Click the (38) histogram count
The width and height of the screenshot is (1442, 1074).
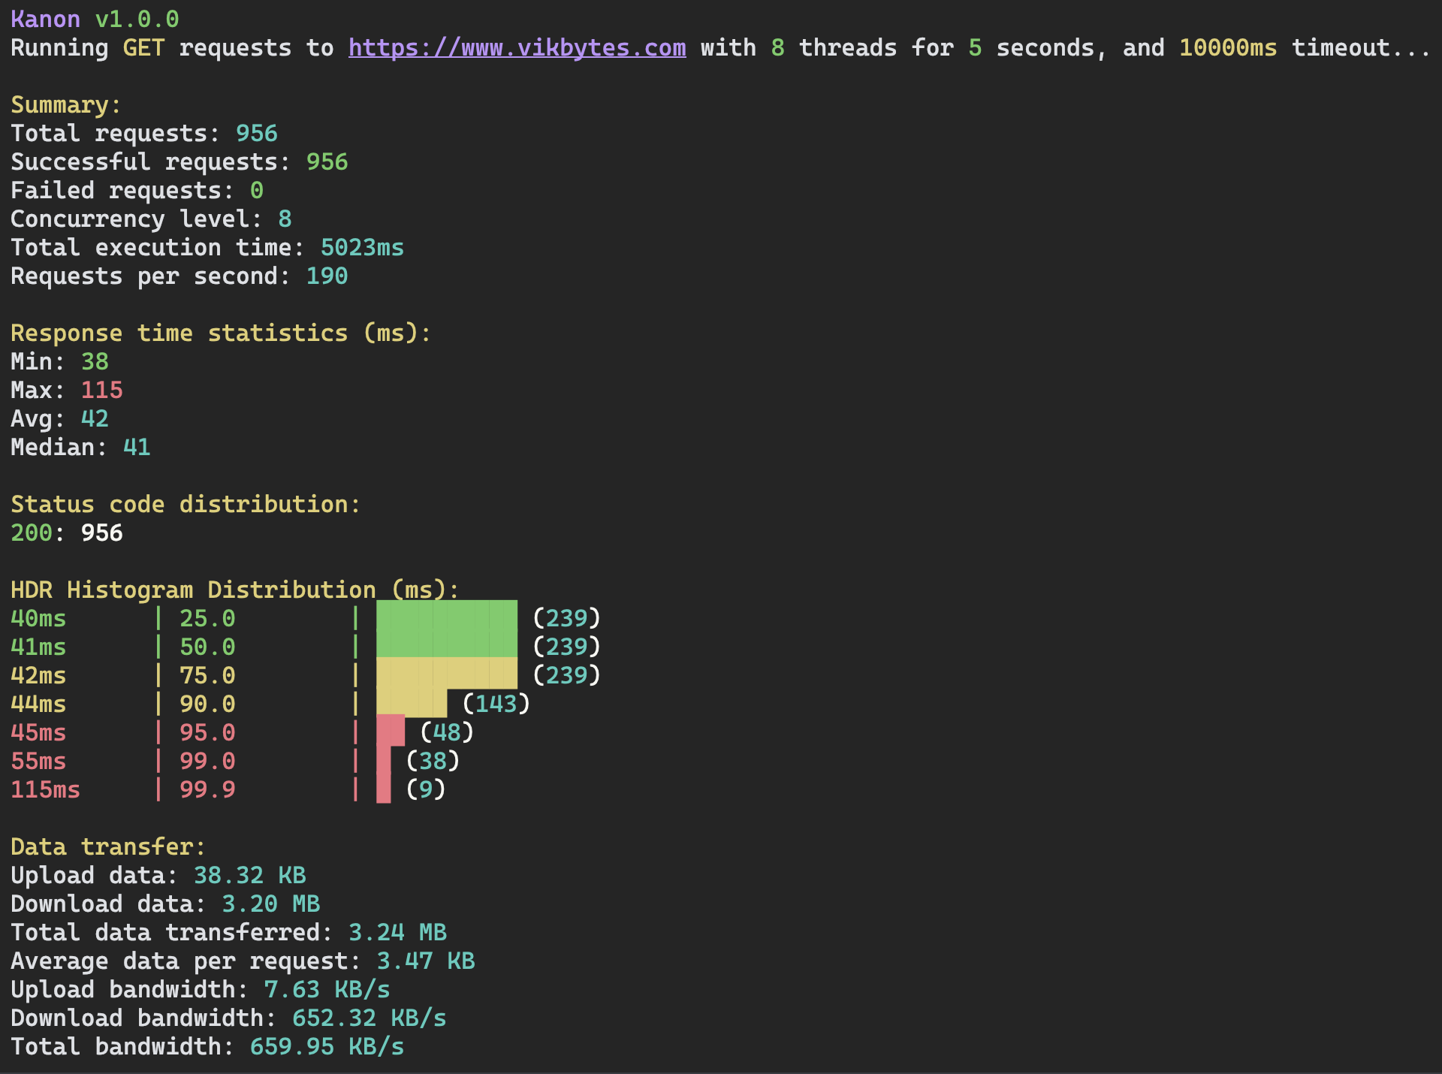point(433,762)
